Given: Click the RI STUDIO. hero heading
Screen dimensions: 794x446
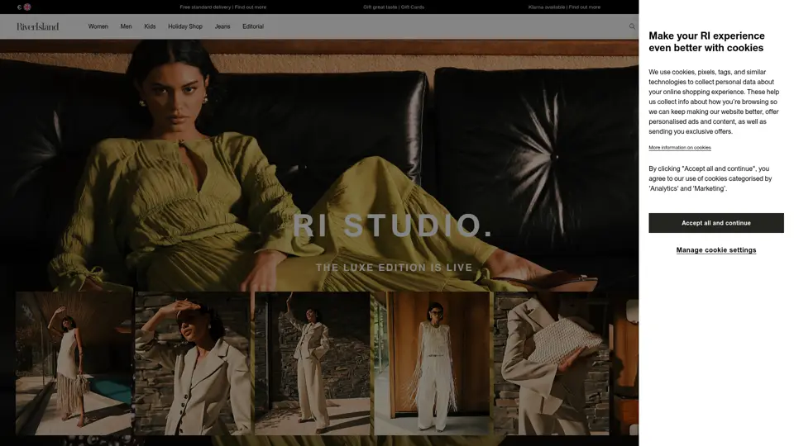Looking at the screenshot, I should pyautogui.click(x=392, y=225).
